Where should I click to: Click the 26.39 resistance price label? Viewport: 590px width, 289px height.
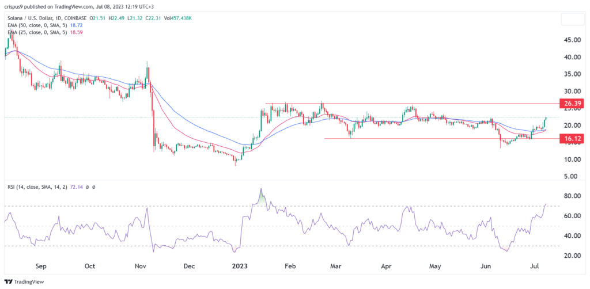pos(572,104)
